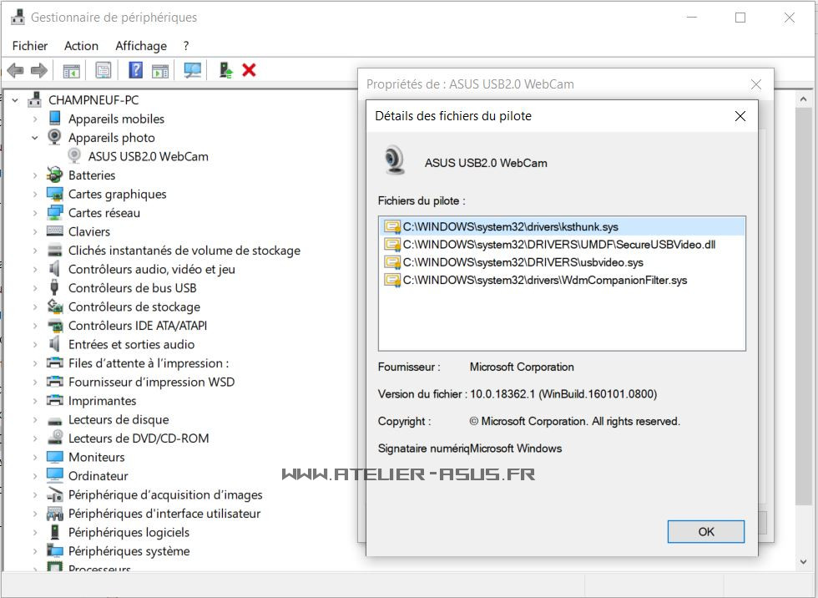Click the show/hide console tree icon
This screenshot has height=598, width=818.
(x=72, y=70)
